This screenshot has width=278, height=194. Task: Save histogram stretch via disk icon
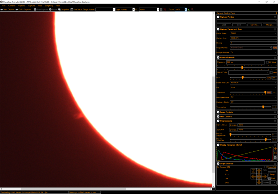click(x=275, y=157)
